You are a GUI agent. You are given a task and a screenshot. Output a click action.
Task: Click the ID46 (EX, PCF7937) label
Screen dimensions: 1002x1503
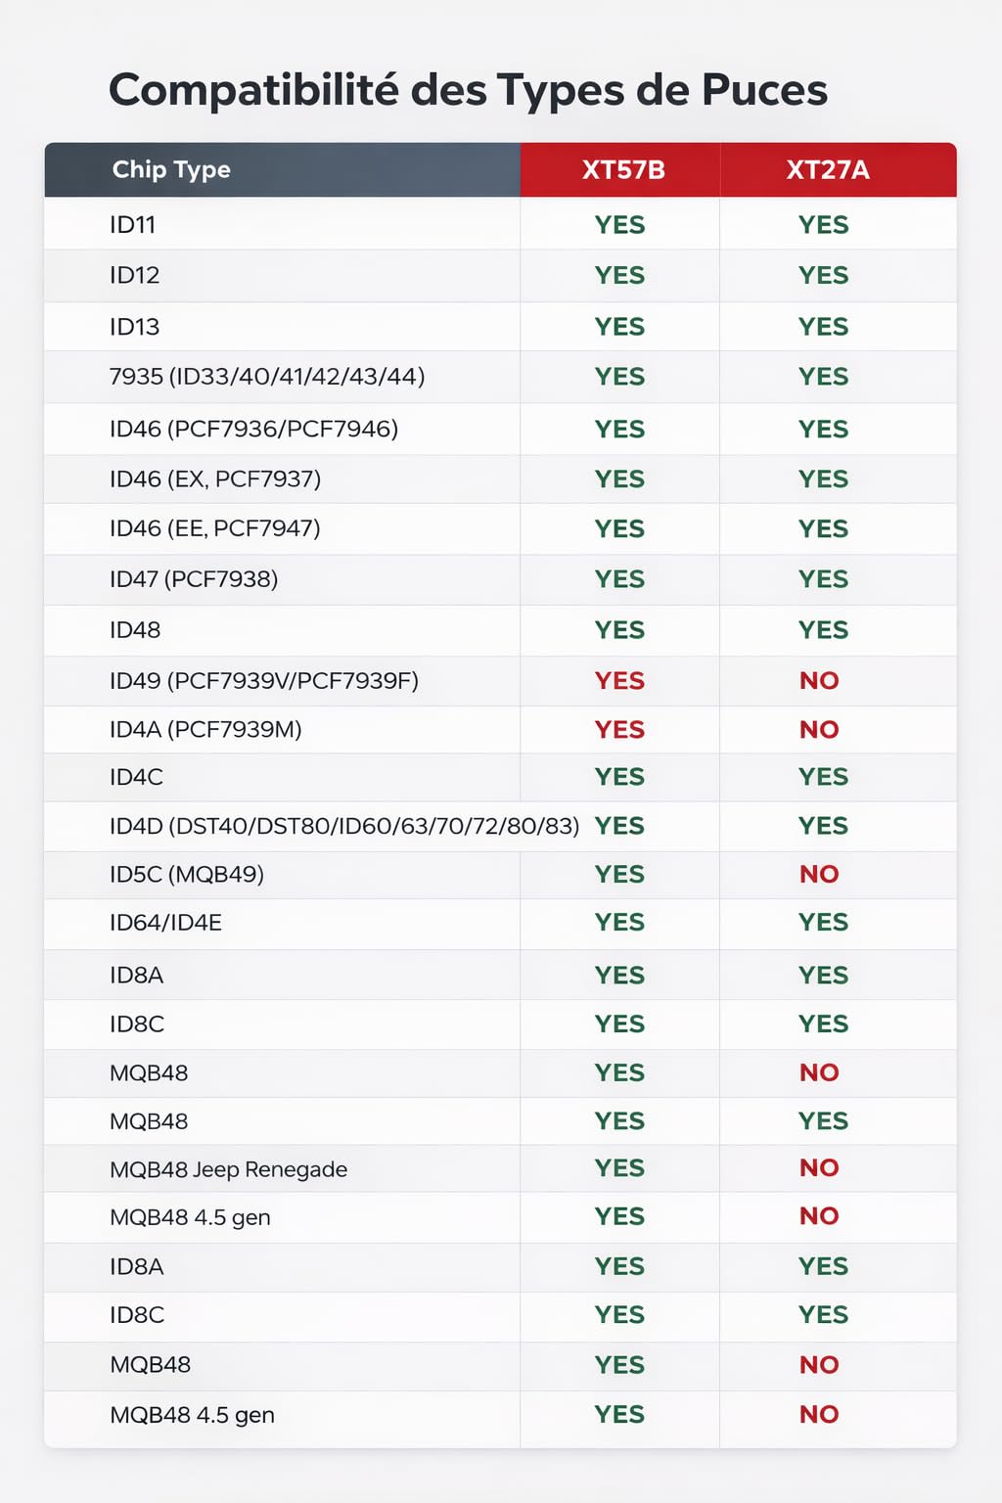(215, 478)
